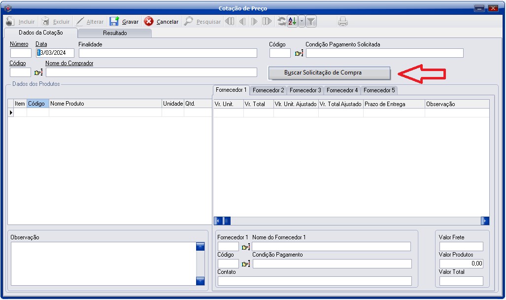Screen dimensions: 506x300
Task: Click the Valor Frete input field
Action: [461, 247]
